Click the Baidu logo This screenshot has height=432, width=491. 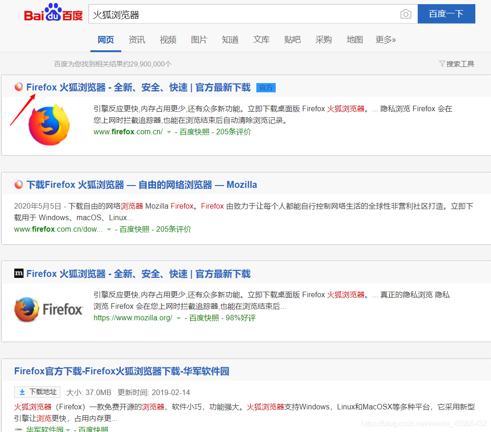click(x=53, y=12)
